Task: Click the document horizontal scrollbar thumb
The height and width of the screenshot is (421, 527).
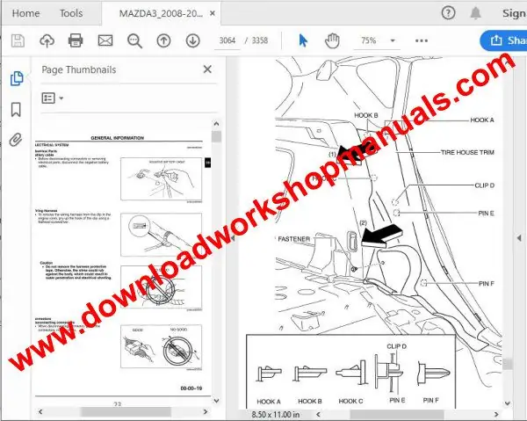Action: pos(397,414)
